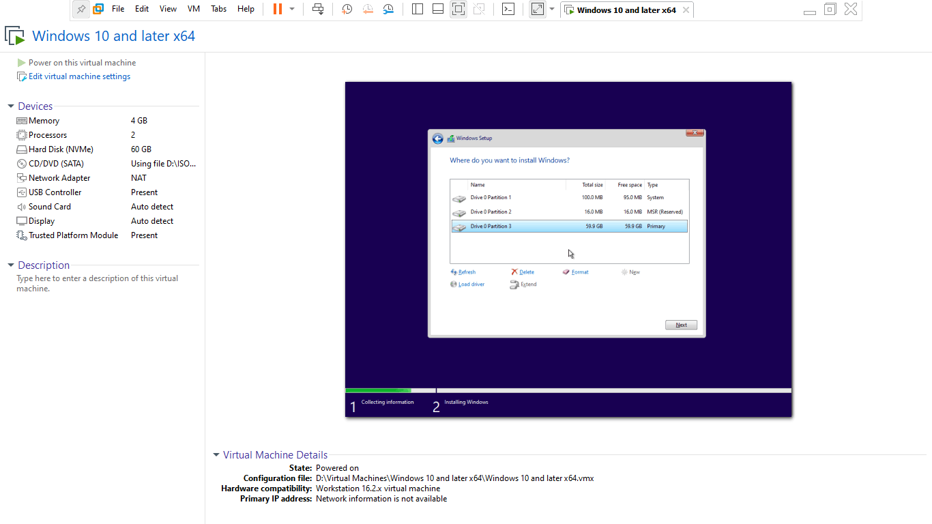Click the Network Adapter icon

22,178
